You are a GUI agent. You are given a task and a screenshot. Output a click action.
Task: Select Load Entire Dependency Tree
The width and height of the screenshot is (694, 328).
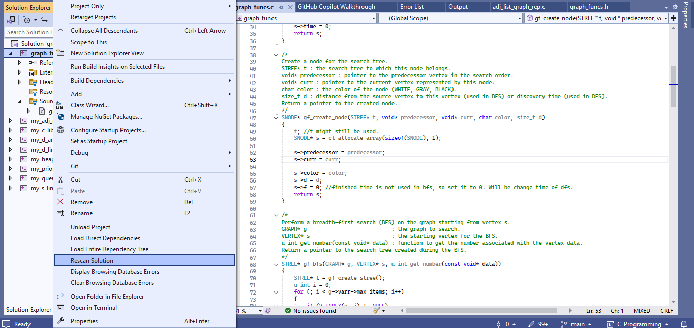[x=144, y=249]
